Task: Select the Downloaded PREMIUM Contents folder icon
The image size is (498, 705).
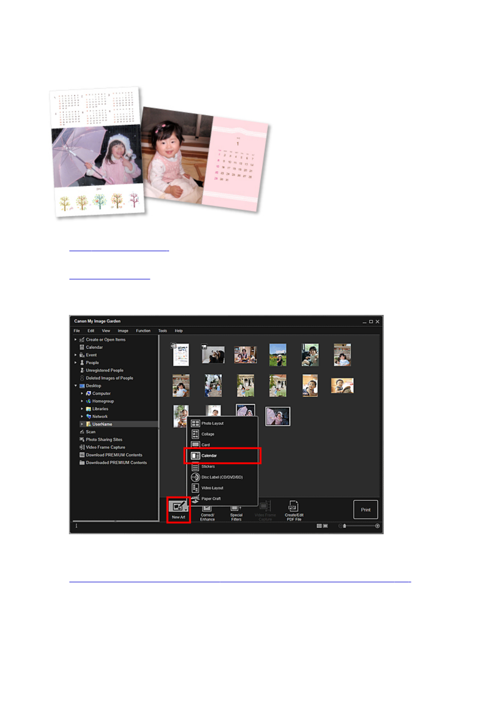Action: [82, 463]
